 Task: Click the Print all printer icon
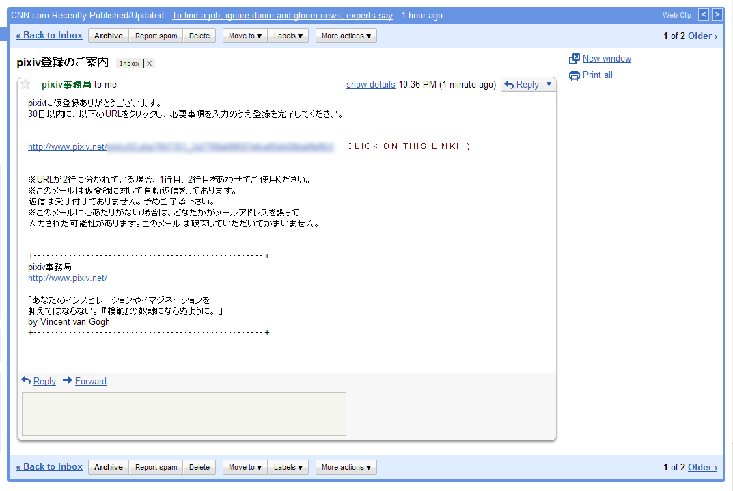click(575, 75)
